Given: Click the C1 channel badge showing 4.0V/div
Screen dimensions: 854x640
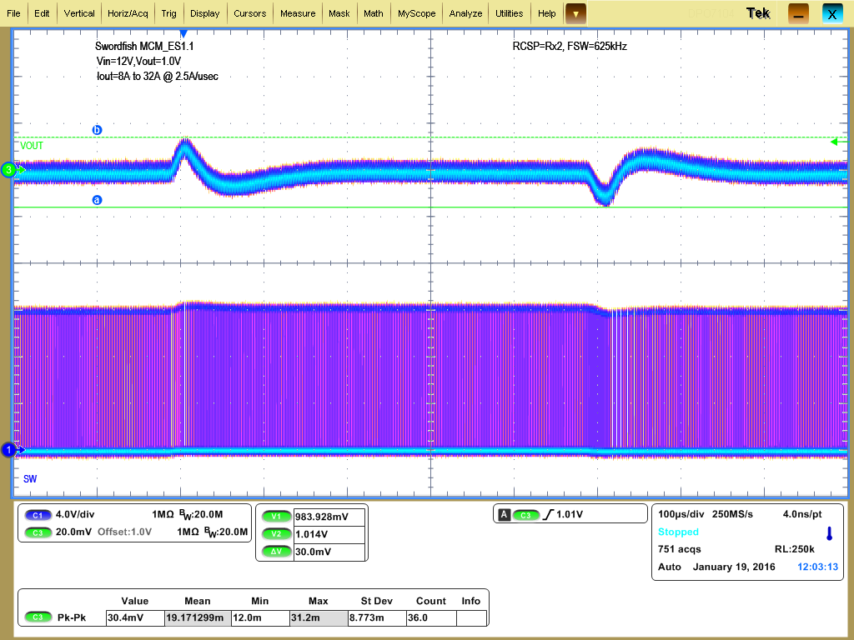Looking at the screenshot, I should point(37,515).
